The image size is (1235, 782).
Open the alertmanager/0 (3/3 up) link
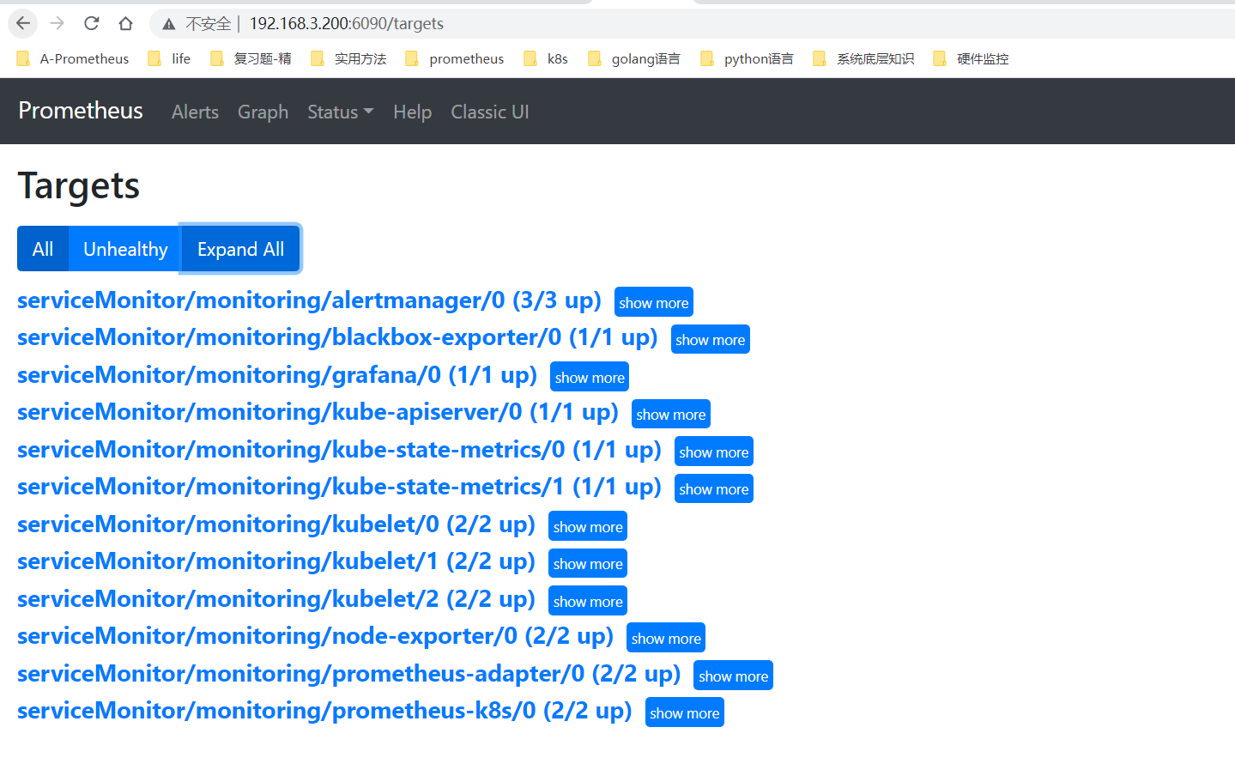pyautogui.click(x=309, y=300)
